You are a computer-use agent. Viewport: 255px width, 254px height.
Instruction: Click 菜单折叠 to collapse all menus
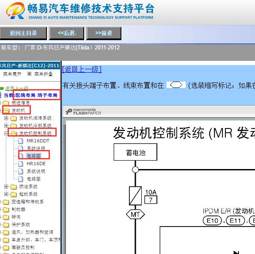coord(44,74)
